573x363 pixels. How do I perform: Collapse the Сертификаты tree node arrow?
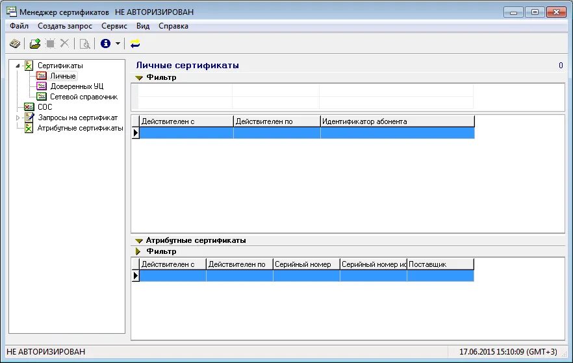point(18,66)
